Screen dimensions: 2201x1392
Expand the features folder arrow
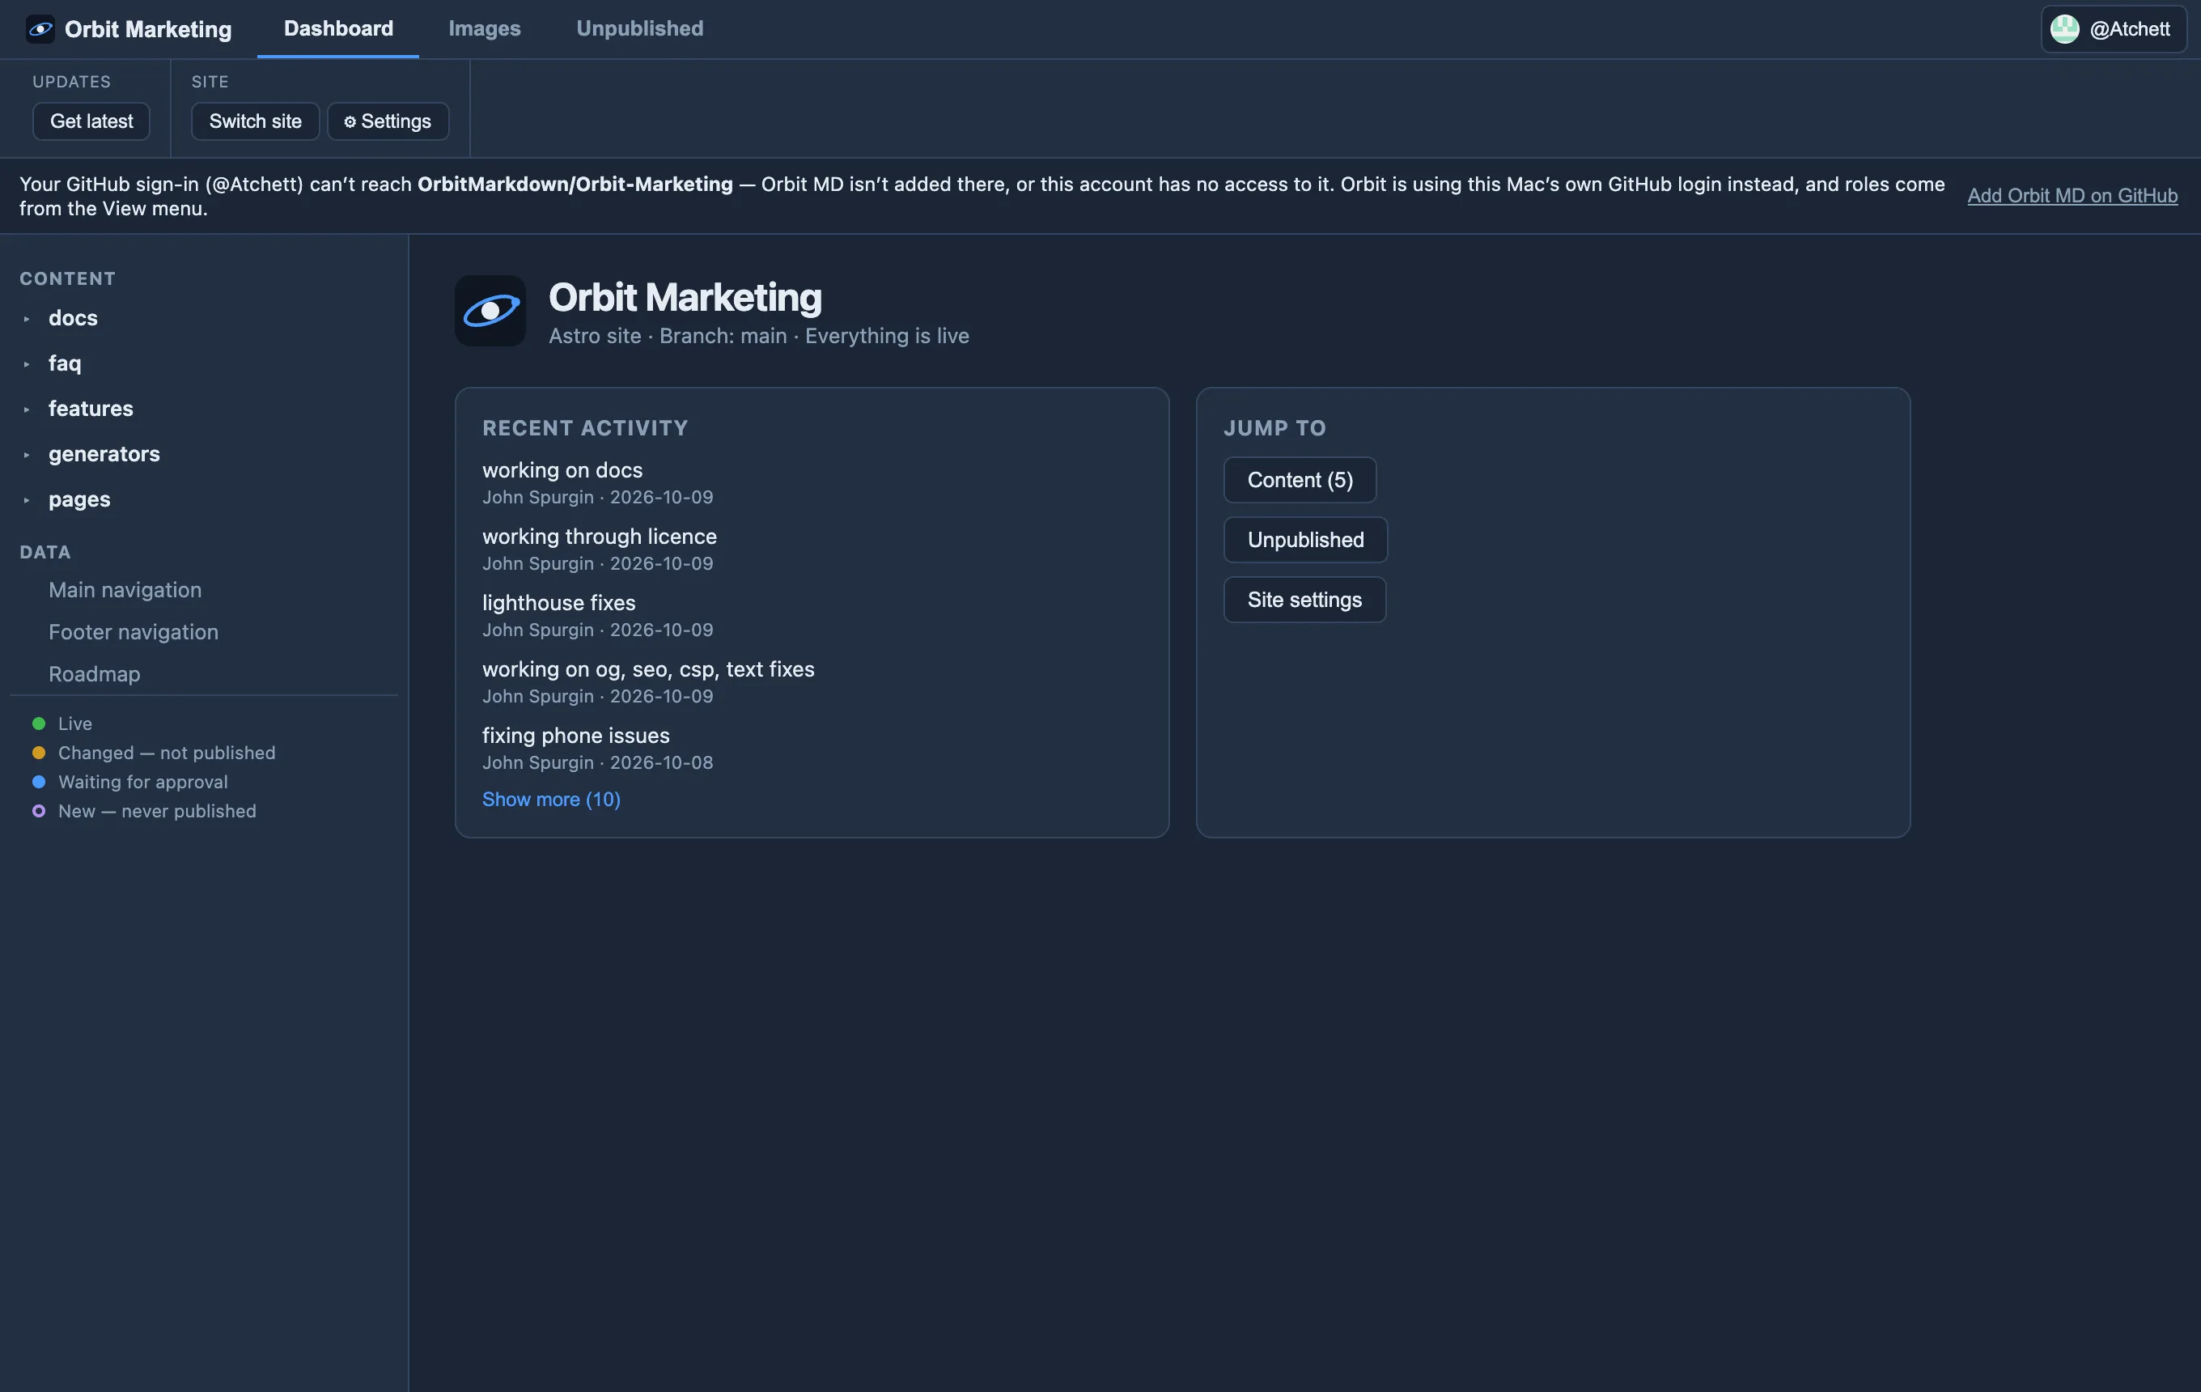(27, 410)
